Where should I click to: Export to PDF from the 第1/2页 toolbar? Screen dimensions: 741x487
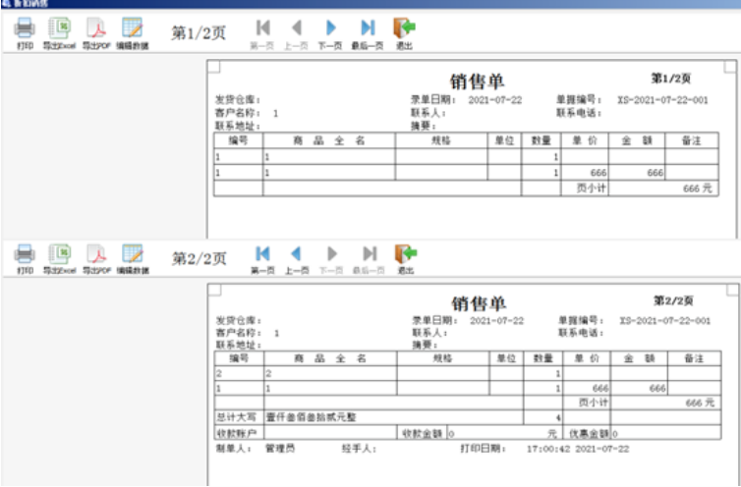95,29
